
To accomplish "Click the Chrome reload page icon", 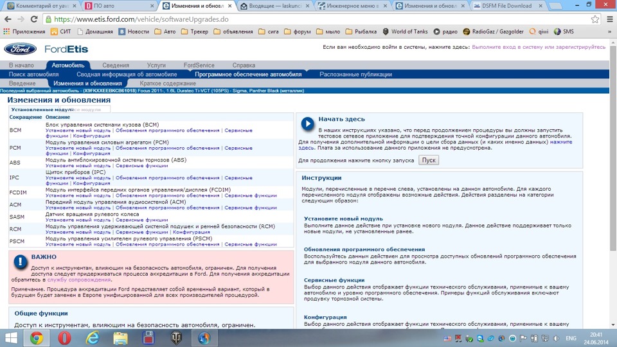I will (33, 19).
